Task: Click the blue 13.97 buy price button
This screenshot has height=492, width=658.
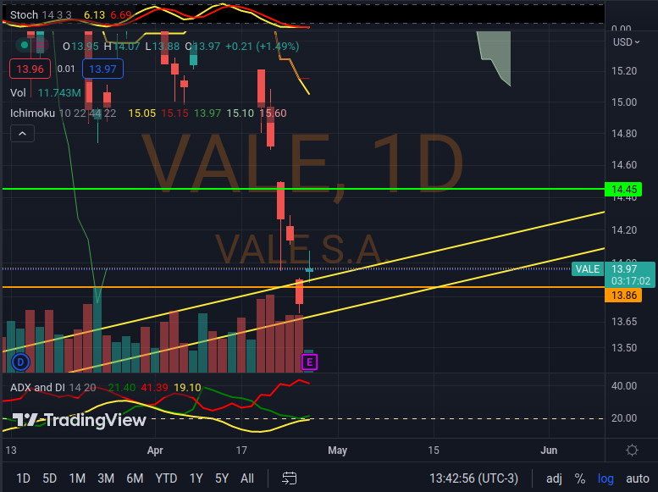Action: coord(102,69)
